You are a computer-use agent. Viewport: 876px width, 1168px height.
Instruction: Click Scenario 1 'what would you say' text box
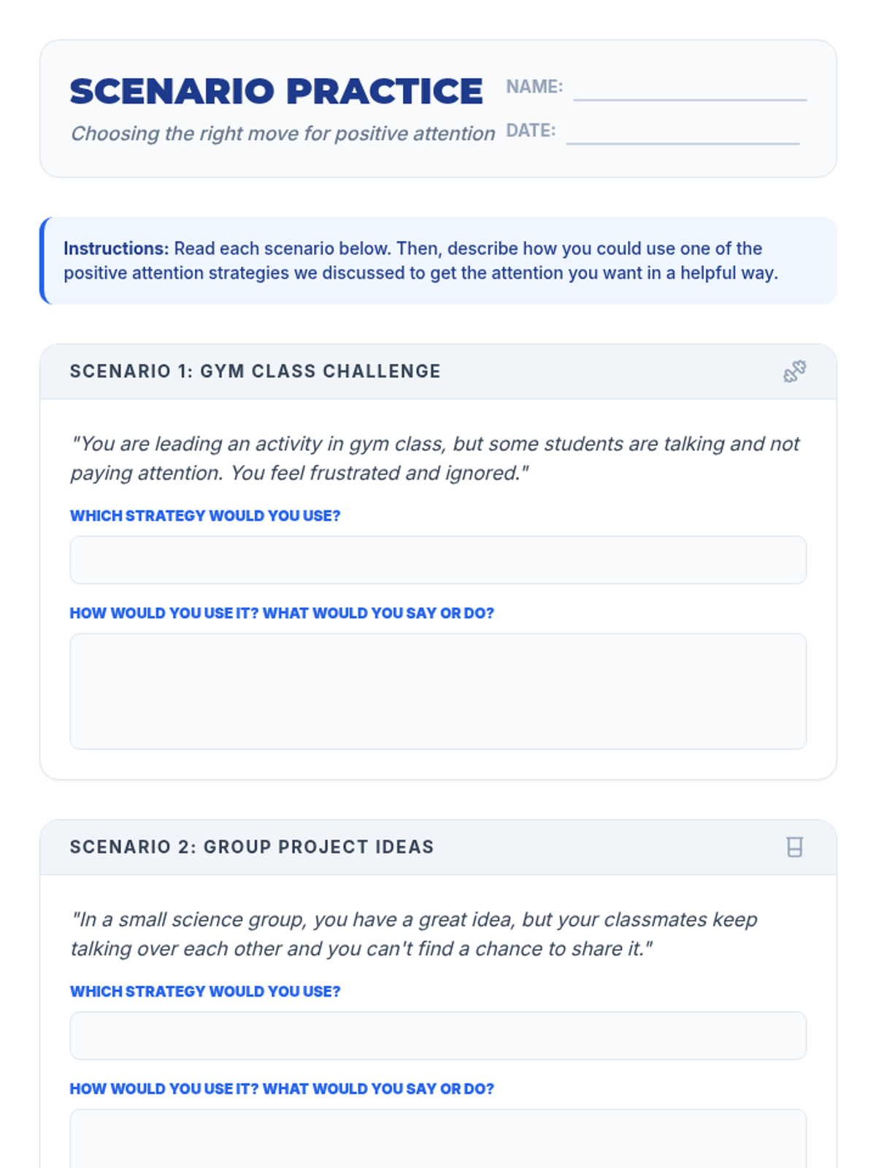438,691
